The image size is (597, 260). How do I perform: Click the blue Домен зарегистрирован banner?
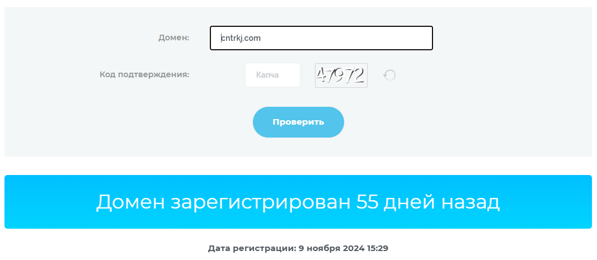point(298,202)
